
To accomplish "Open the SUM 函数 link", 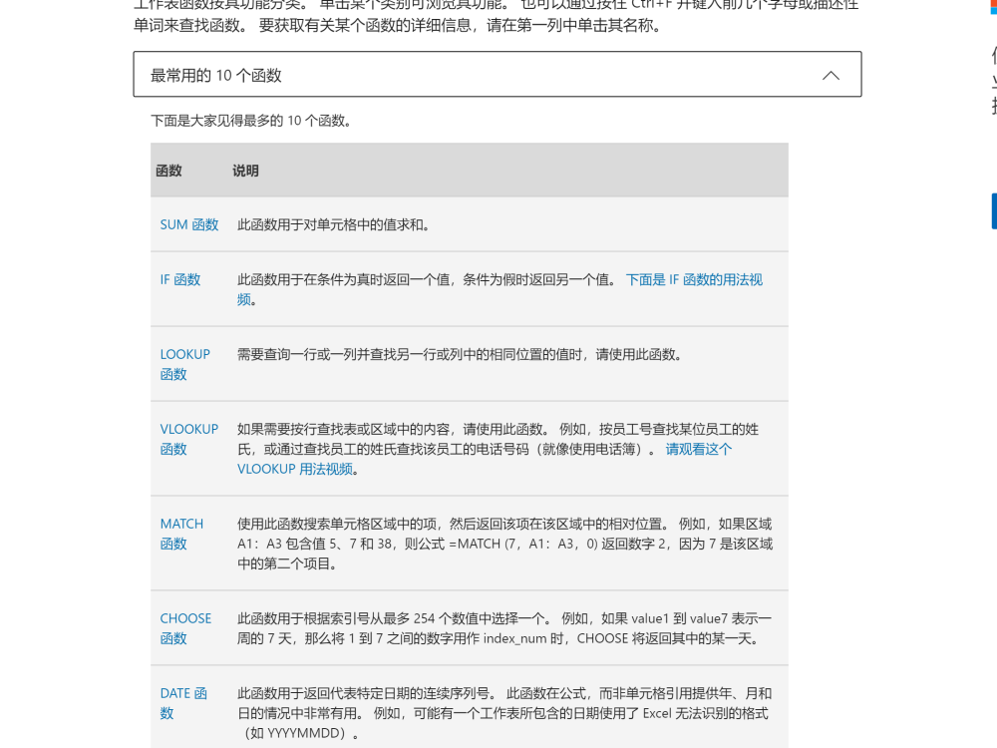I will click(x=188, y=224).
